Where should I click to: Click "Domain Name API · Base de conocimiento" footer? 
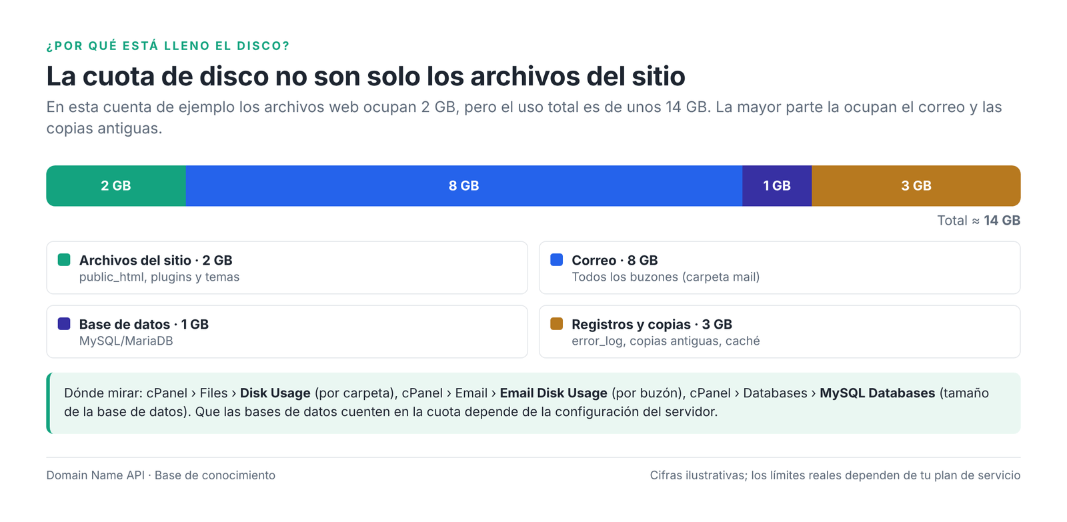161,475
